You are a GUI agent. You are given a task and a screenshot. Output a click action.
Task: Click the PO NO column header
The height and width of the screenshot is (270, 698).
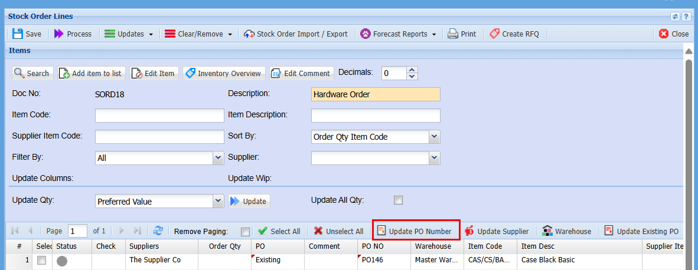pyautogui.click(x=384, y=246)
